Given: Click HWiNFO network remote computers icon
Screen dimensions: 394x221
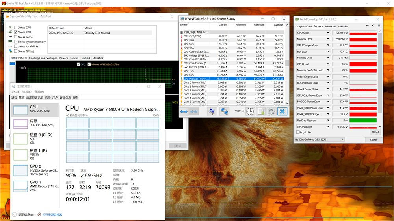Looking at the screenshot, I should [x=224, y=111].
